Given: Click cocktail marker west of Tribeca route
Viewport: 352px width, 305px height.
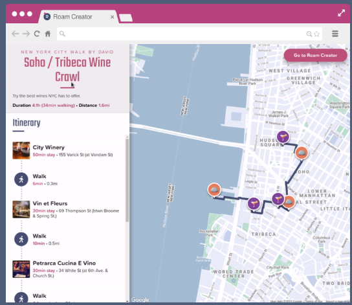Looking at the screenshot, I should [x=254, y=203].
